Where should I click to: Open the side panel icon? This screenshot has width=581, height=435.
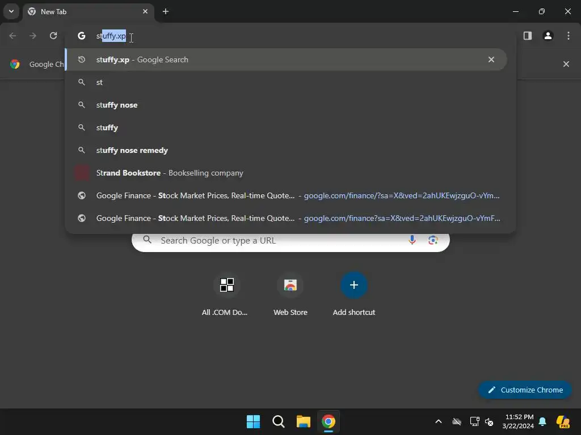(x=528, y=36)
